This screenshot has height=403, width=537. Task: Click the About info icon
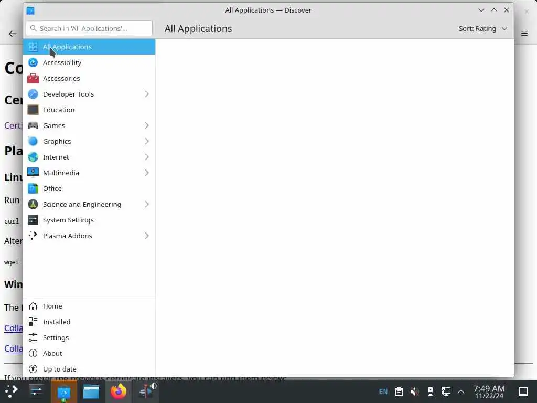coord(33,353)
